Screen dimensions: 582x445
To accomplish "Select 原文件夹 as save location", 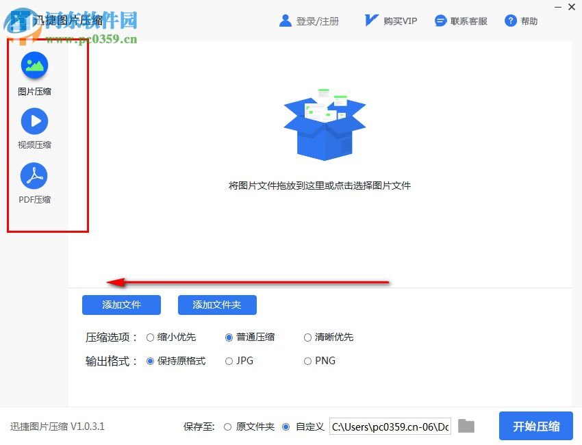I will click(227, 426).
